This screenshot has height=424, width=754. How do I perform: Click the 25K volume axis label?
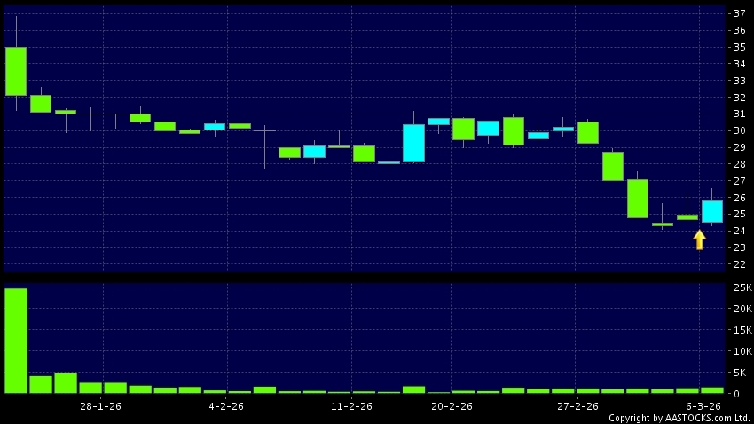[x=741, y=288]
